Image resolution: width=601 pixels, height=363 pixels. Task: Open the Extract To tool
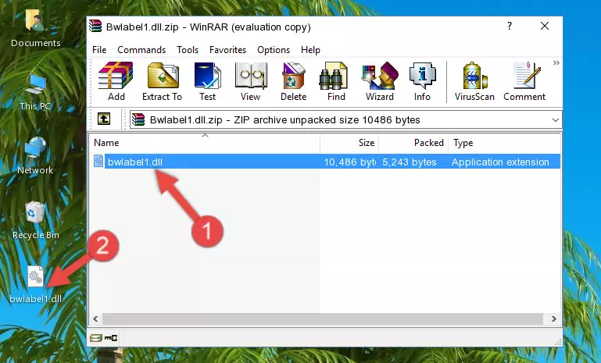coord(162,81)
